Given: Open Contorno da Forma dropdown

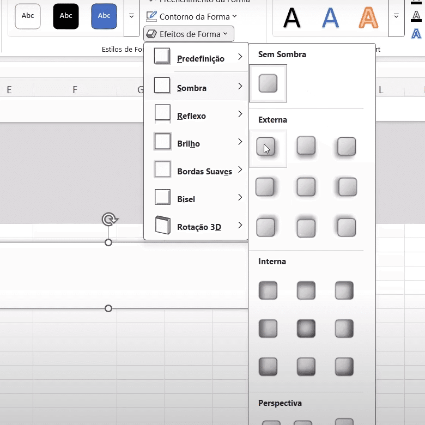Looking at the screenshot, I should point(191,17).
